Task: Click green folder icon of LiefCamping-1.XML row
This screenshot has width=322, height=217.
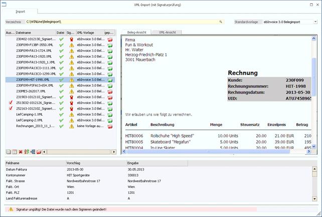Action: (x=110, y=115)
